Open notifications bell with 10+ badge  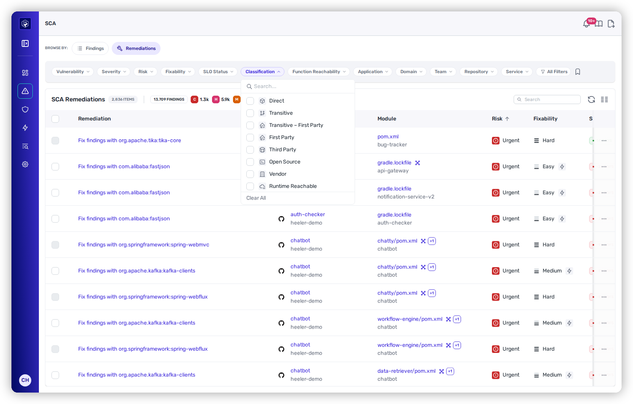click(x=586, y=24)
